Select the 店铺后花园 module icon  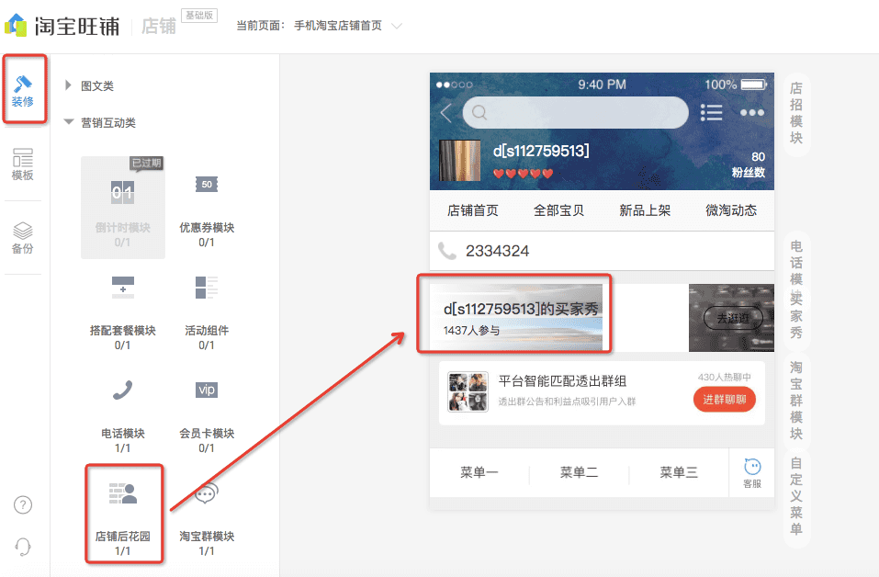pos(123,493)
